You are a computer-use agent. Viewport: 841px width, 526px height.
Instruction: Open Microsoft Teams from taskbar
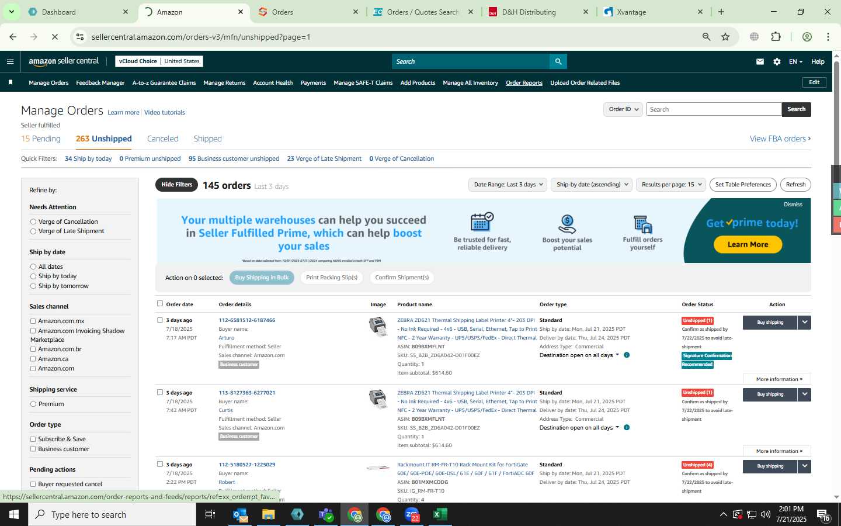325,514
